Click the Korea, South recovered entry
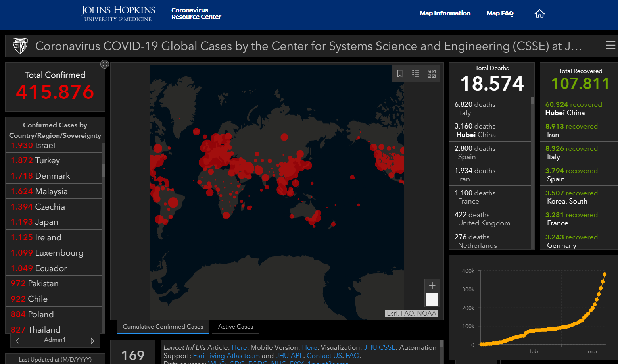Image resolution: width=618 pixels, height=364 pixels. 579,197
